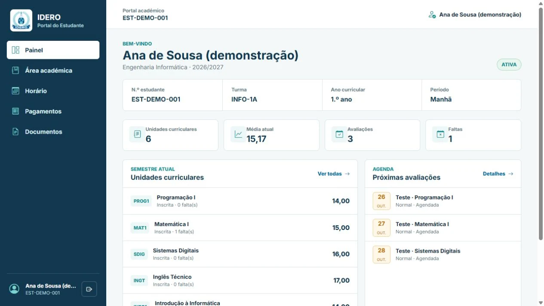Click the user avatar icon in sidebar footer
The image size is (544, 306).
click(x=15, y=289)
